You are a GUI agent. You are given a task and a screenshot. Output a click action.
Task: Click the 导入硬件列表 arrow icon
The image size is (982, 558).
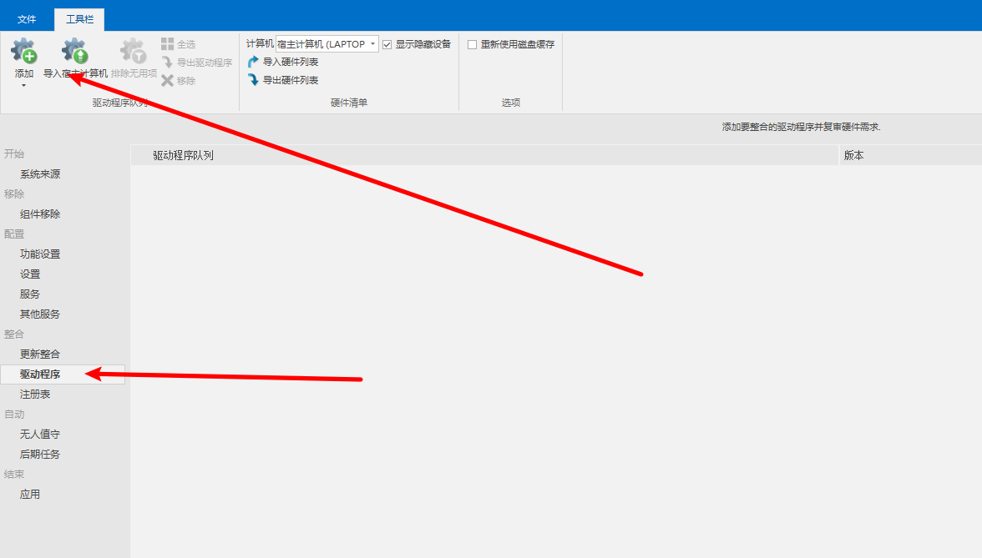click(254, 62)
